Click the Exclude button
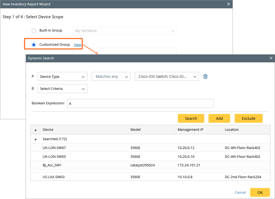Image resolution: width=275 pixels, height=199 pixels. click(248, 118)
